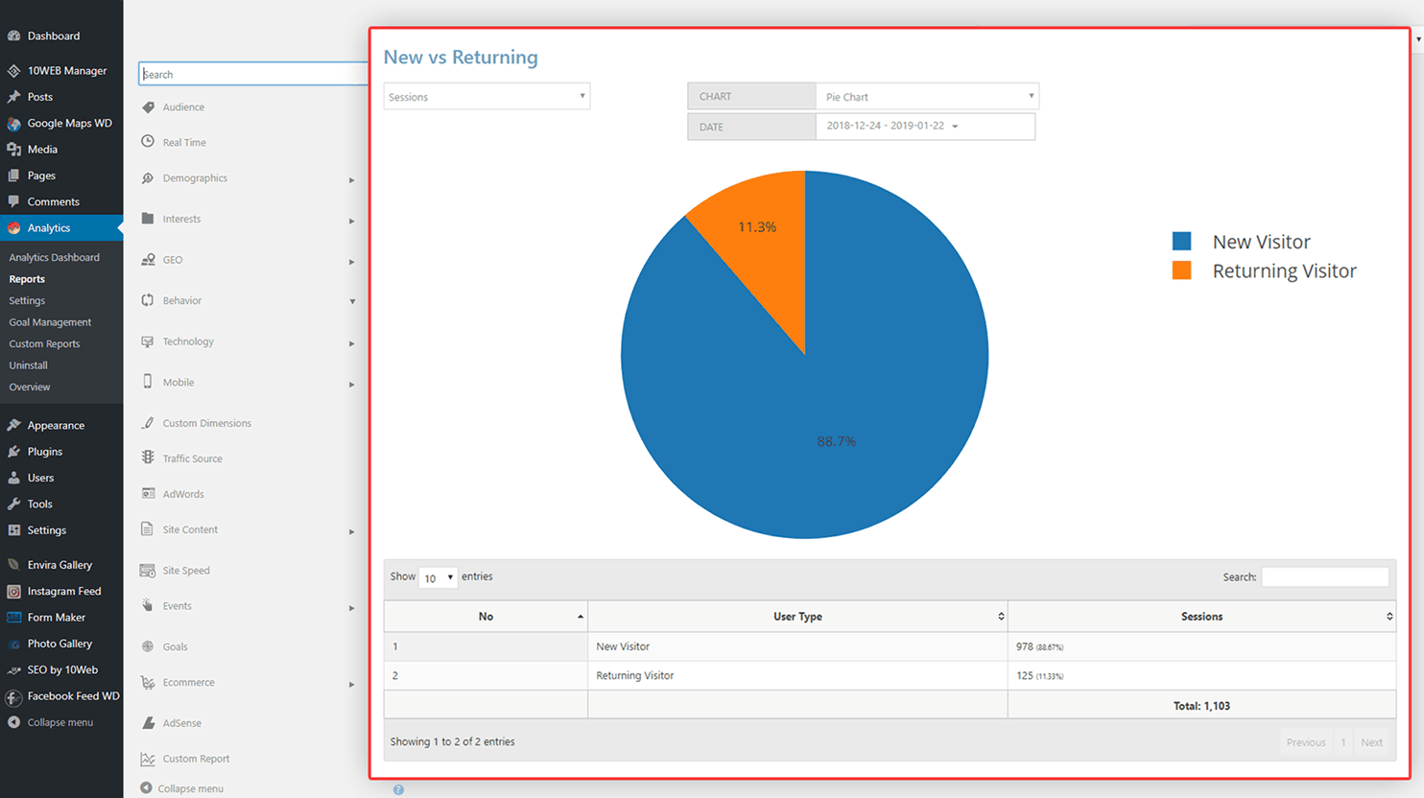Open the AdWords report
Screen dimensions: 1424x798
[x=149, y=493]
